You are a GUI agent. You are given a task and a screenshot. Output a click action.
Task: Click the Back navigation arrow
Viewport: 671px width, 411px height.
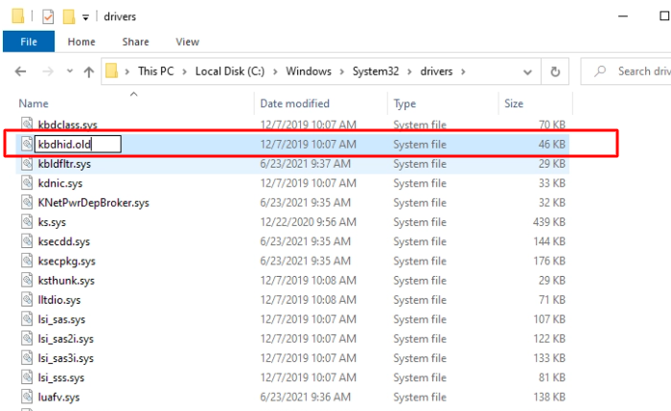[21, 72]
